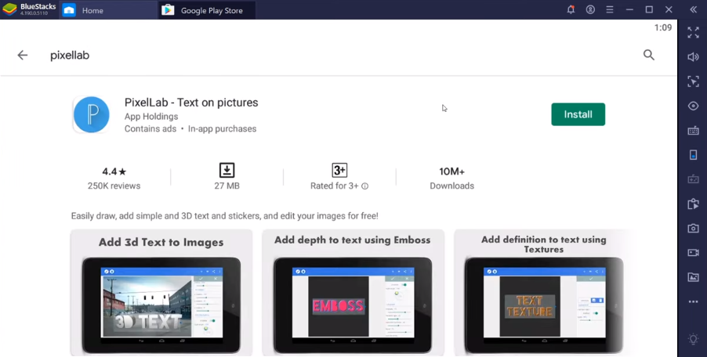Install the PixelLab app
Viewport: 707px width, 357px height.
578,114
